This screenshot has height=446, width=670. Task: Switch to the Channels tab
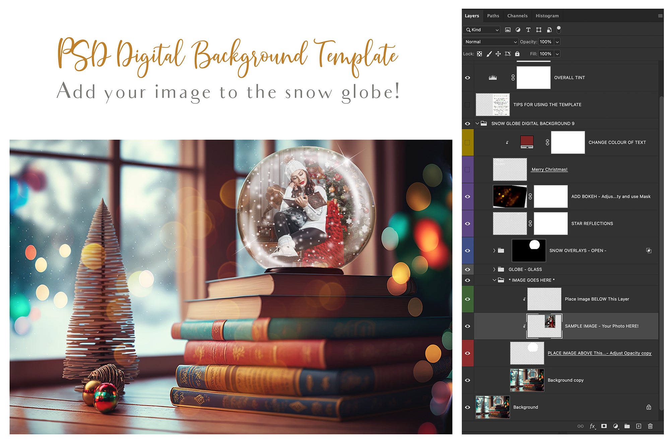point(517,15)
